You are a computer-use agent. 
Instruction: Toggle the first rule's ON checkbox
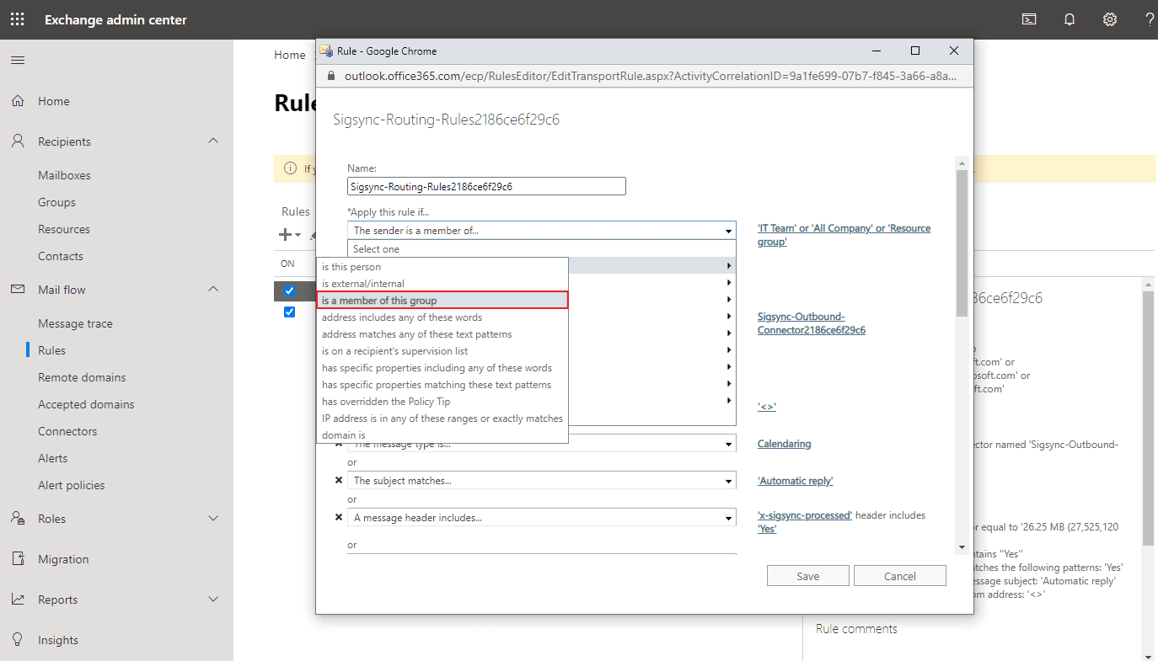(289, 291)
